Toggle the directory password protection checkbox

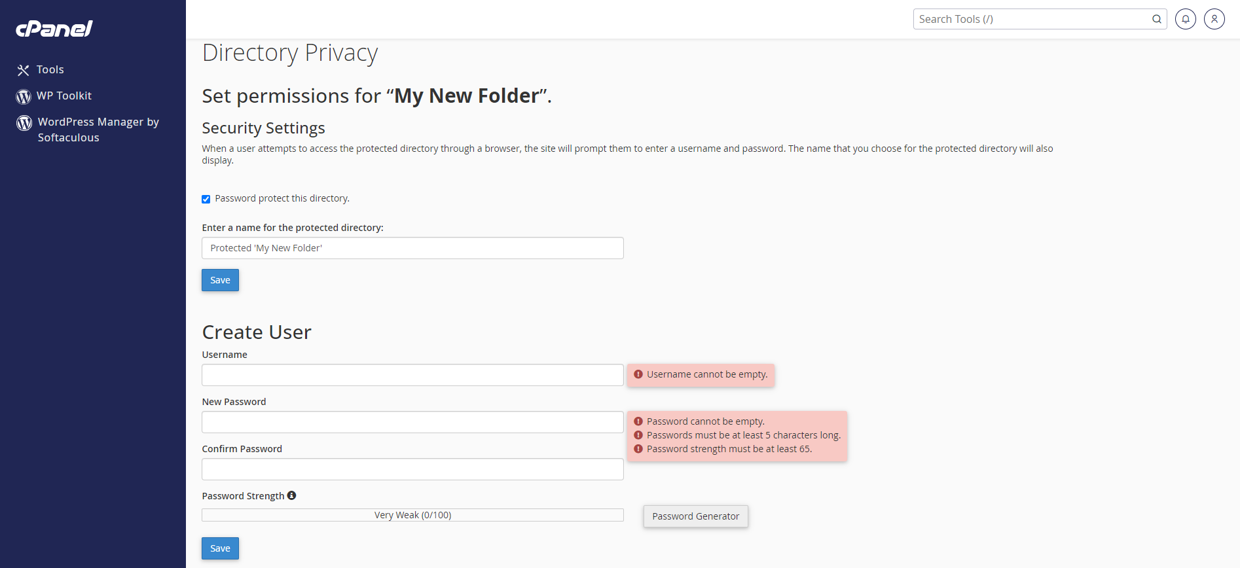[206, 198]
